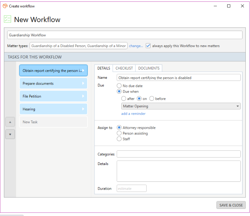250x216 pixels.
Task: Move the selected task down with arrow button
Action: [10, 134]
